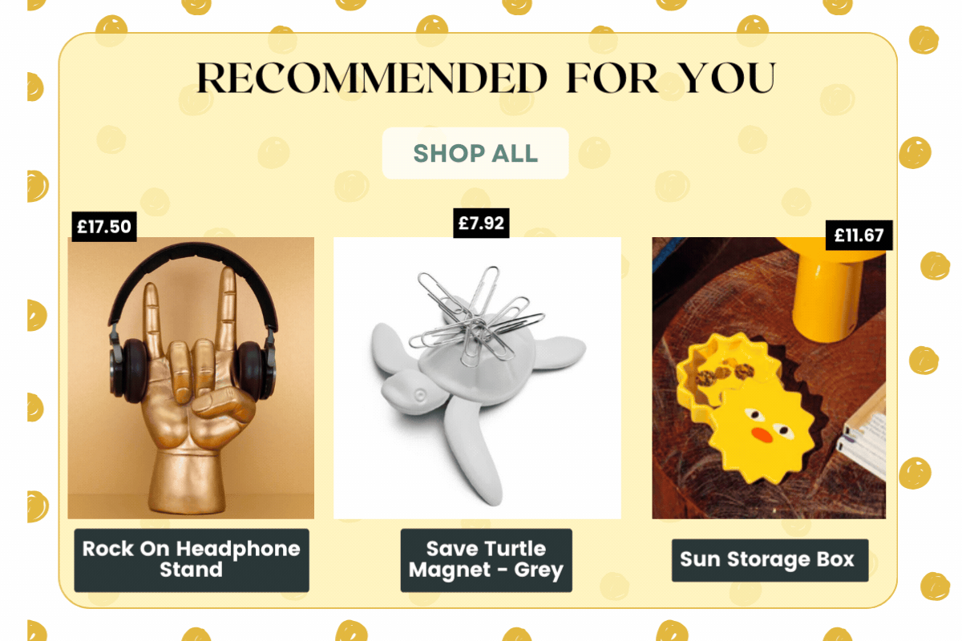This screenshot has height=641, width=962.
Task: Open the Sun Storage Box label
Action: tap(770, 560)
